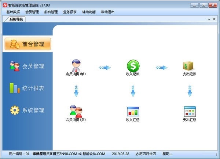The width and height of the screenshot is (220, 159).
Task: Open 业务报表 menu
Action: [x=70, y=12]
